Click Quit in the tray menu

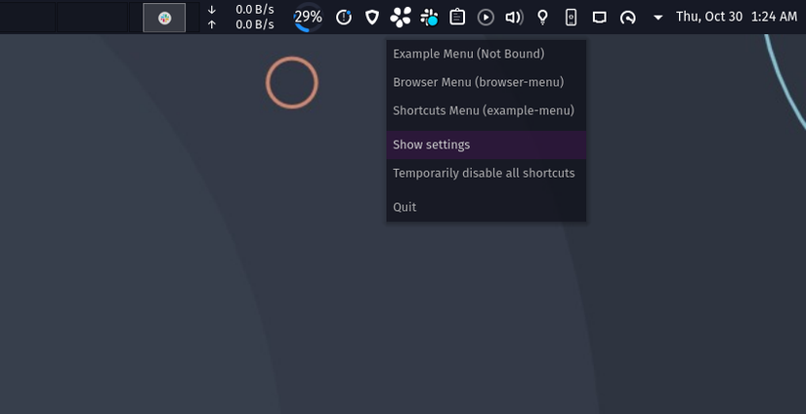point(487,207)
